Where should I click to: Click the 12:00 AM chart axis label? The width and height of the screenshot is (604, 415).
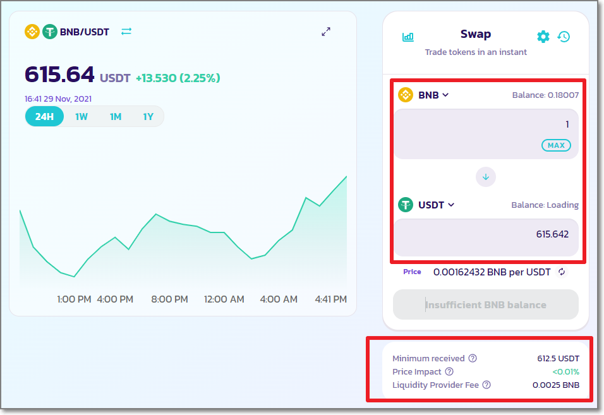point(224,299)
